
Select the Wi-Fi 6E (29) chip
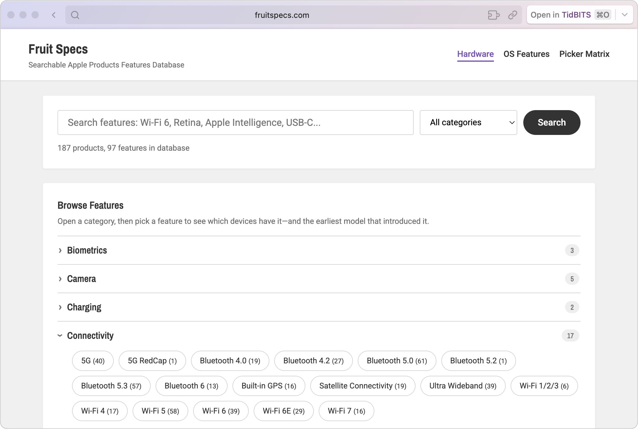(284, 411)
